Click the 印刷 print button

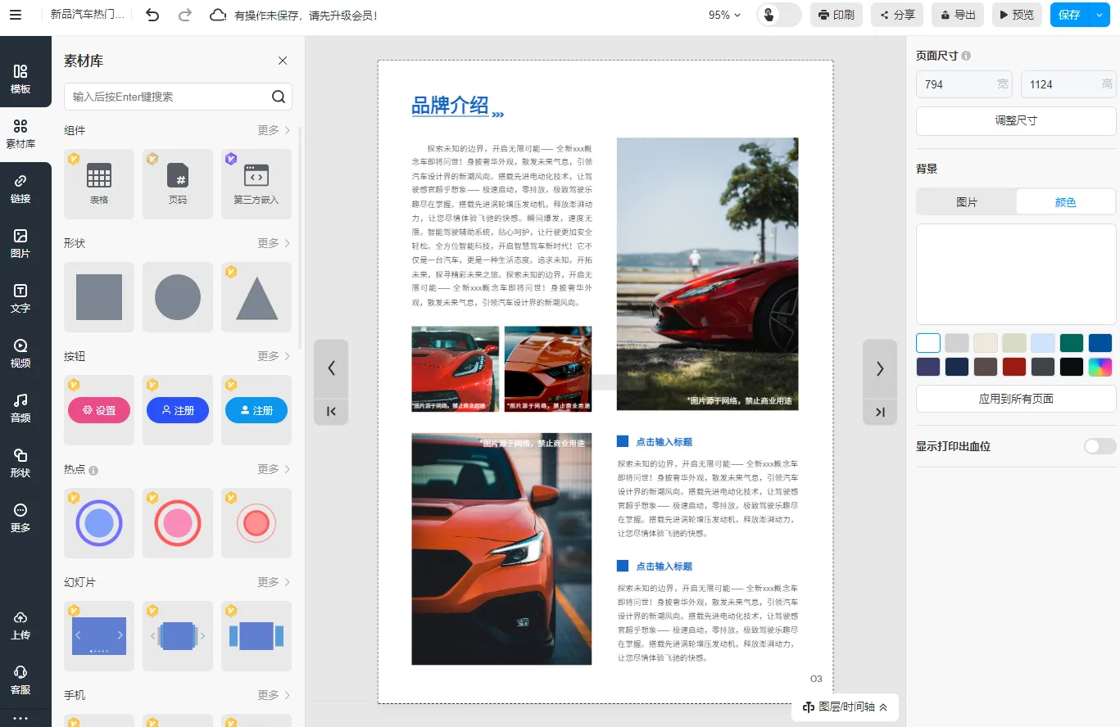click(x=837, y=15)
